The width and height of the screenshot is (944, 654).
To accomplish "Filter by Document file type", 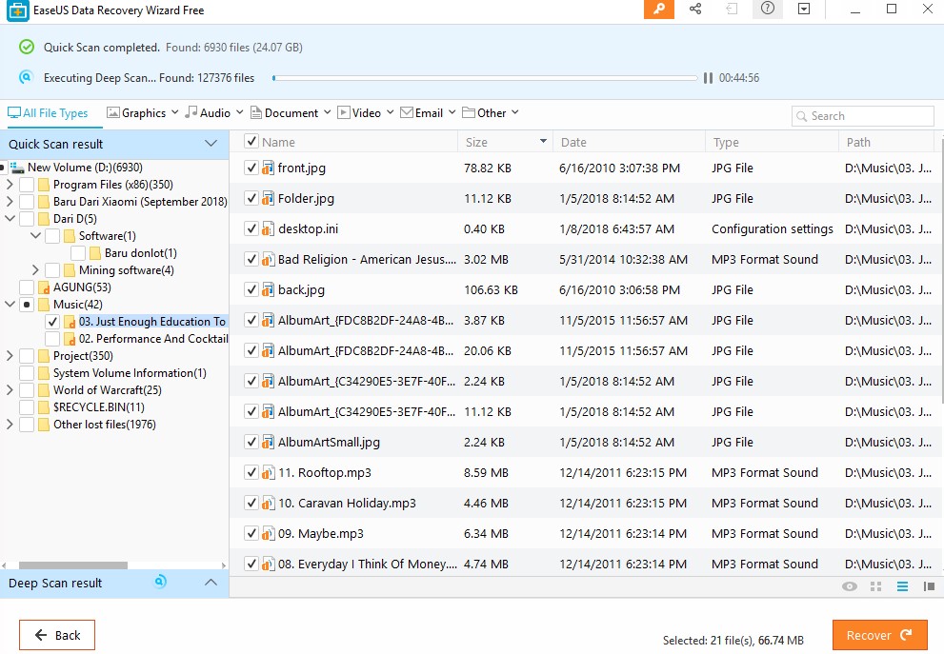I will [284, 113].
